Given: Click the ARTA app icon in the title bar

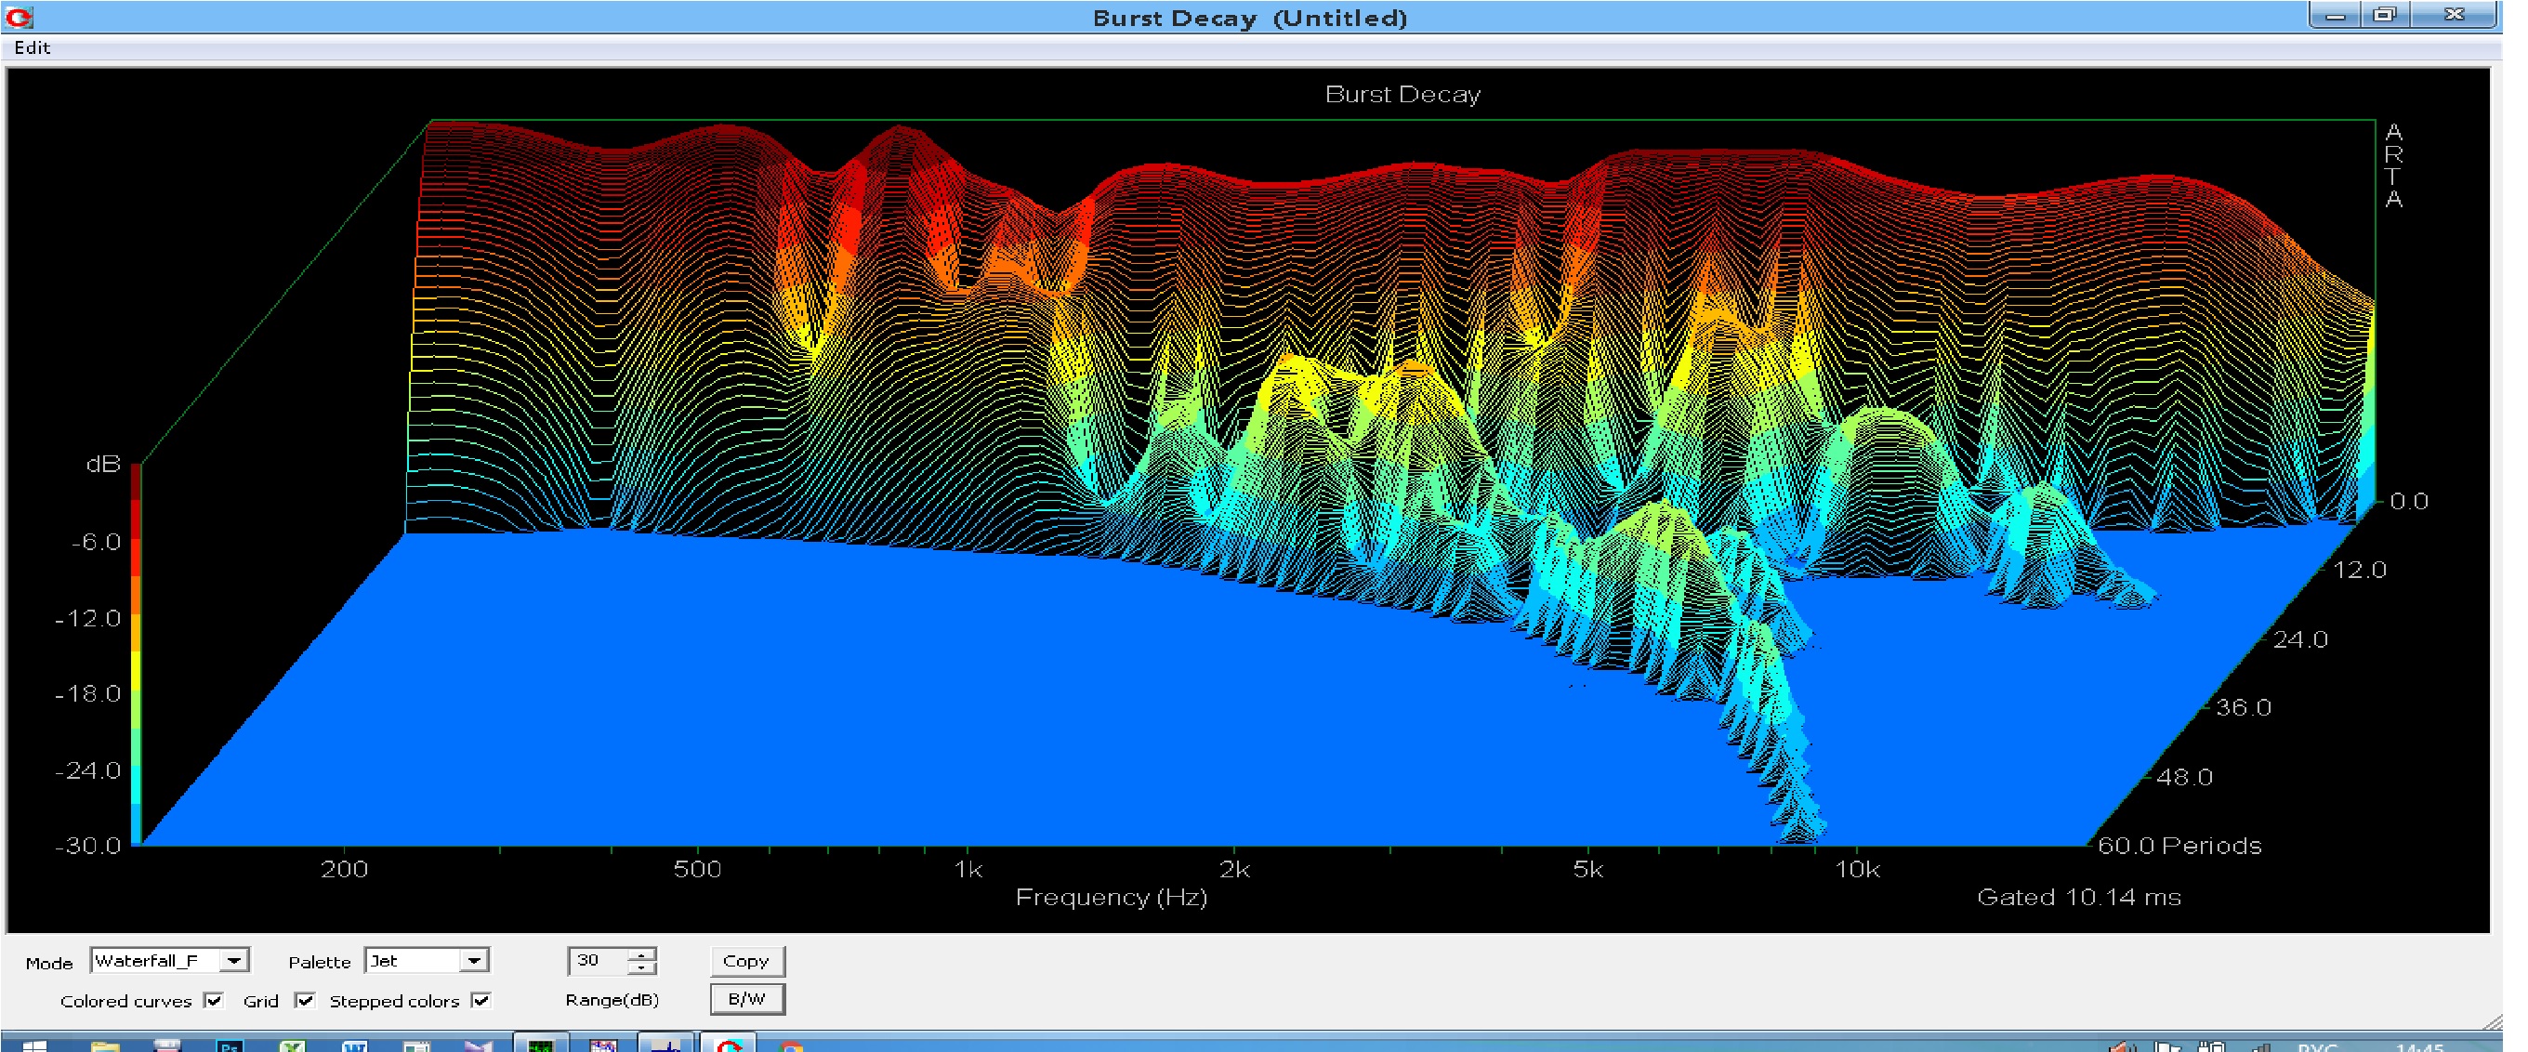Looking at the screenshot, I should (19, 17).
